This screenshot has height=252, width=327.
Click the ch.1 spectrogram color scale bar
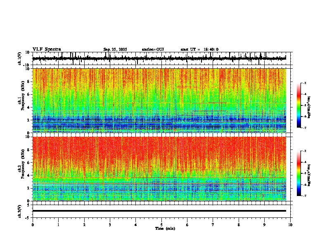[299, 105]
